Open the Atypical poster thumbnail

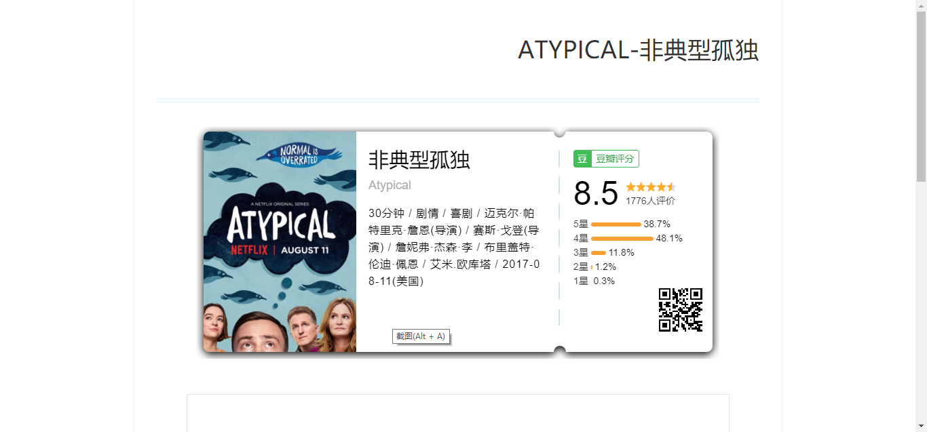click(280, 241)
